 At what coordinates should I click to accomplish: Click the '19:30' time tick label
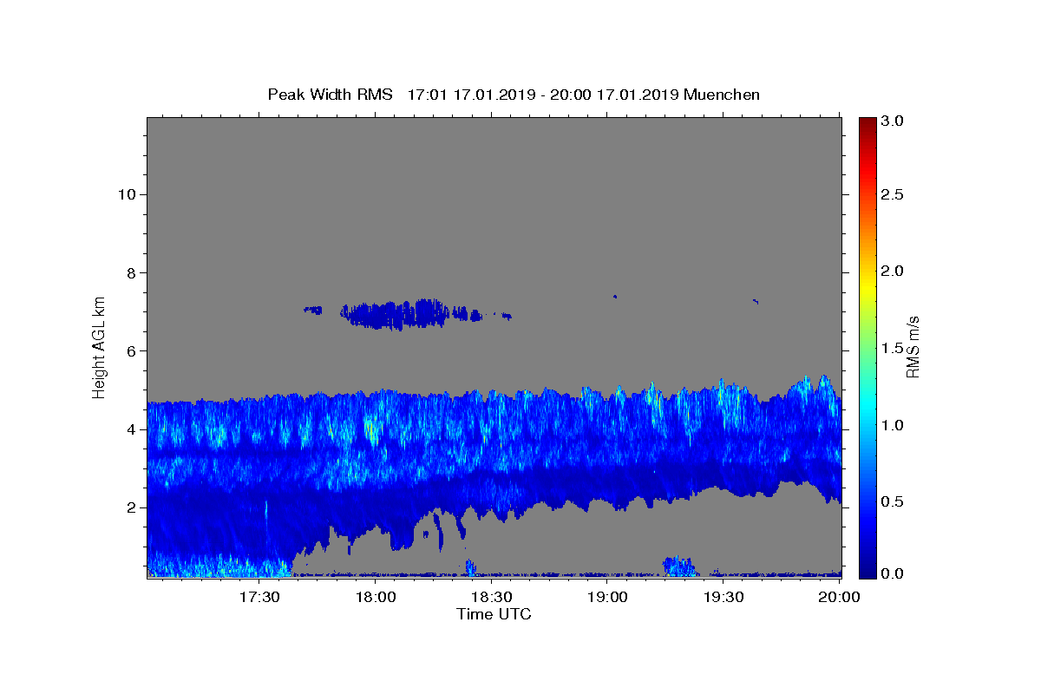723,598
